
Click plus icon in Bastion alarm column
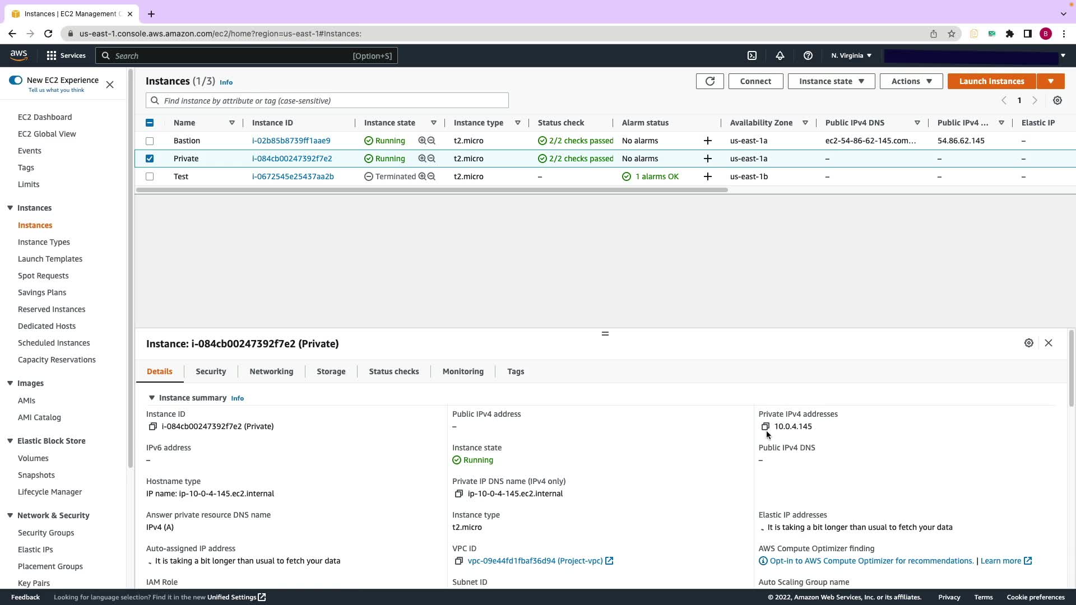pyautogui.click(x=707, y=141)
